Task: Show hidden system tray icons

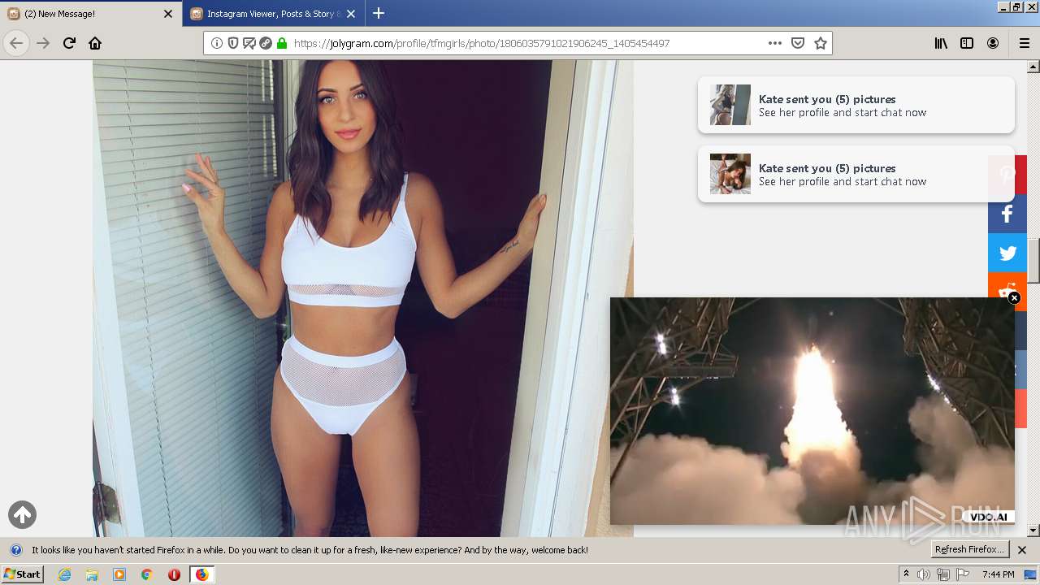Action: (906, 574)
